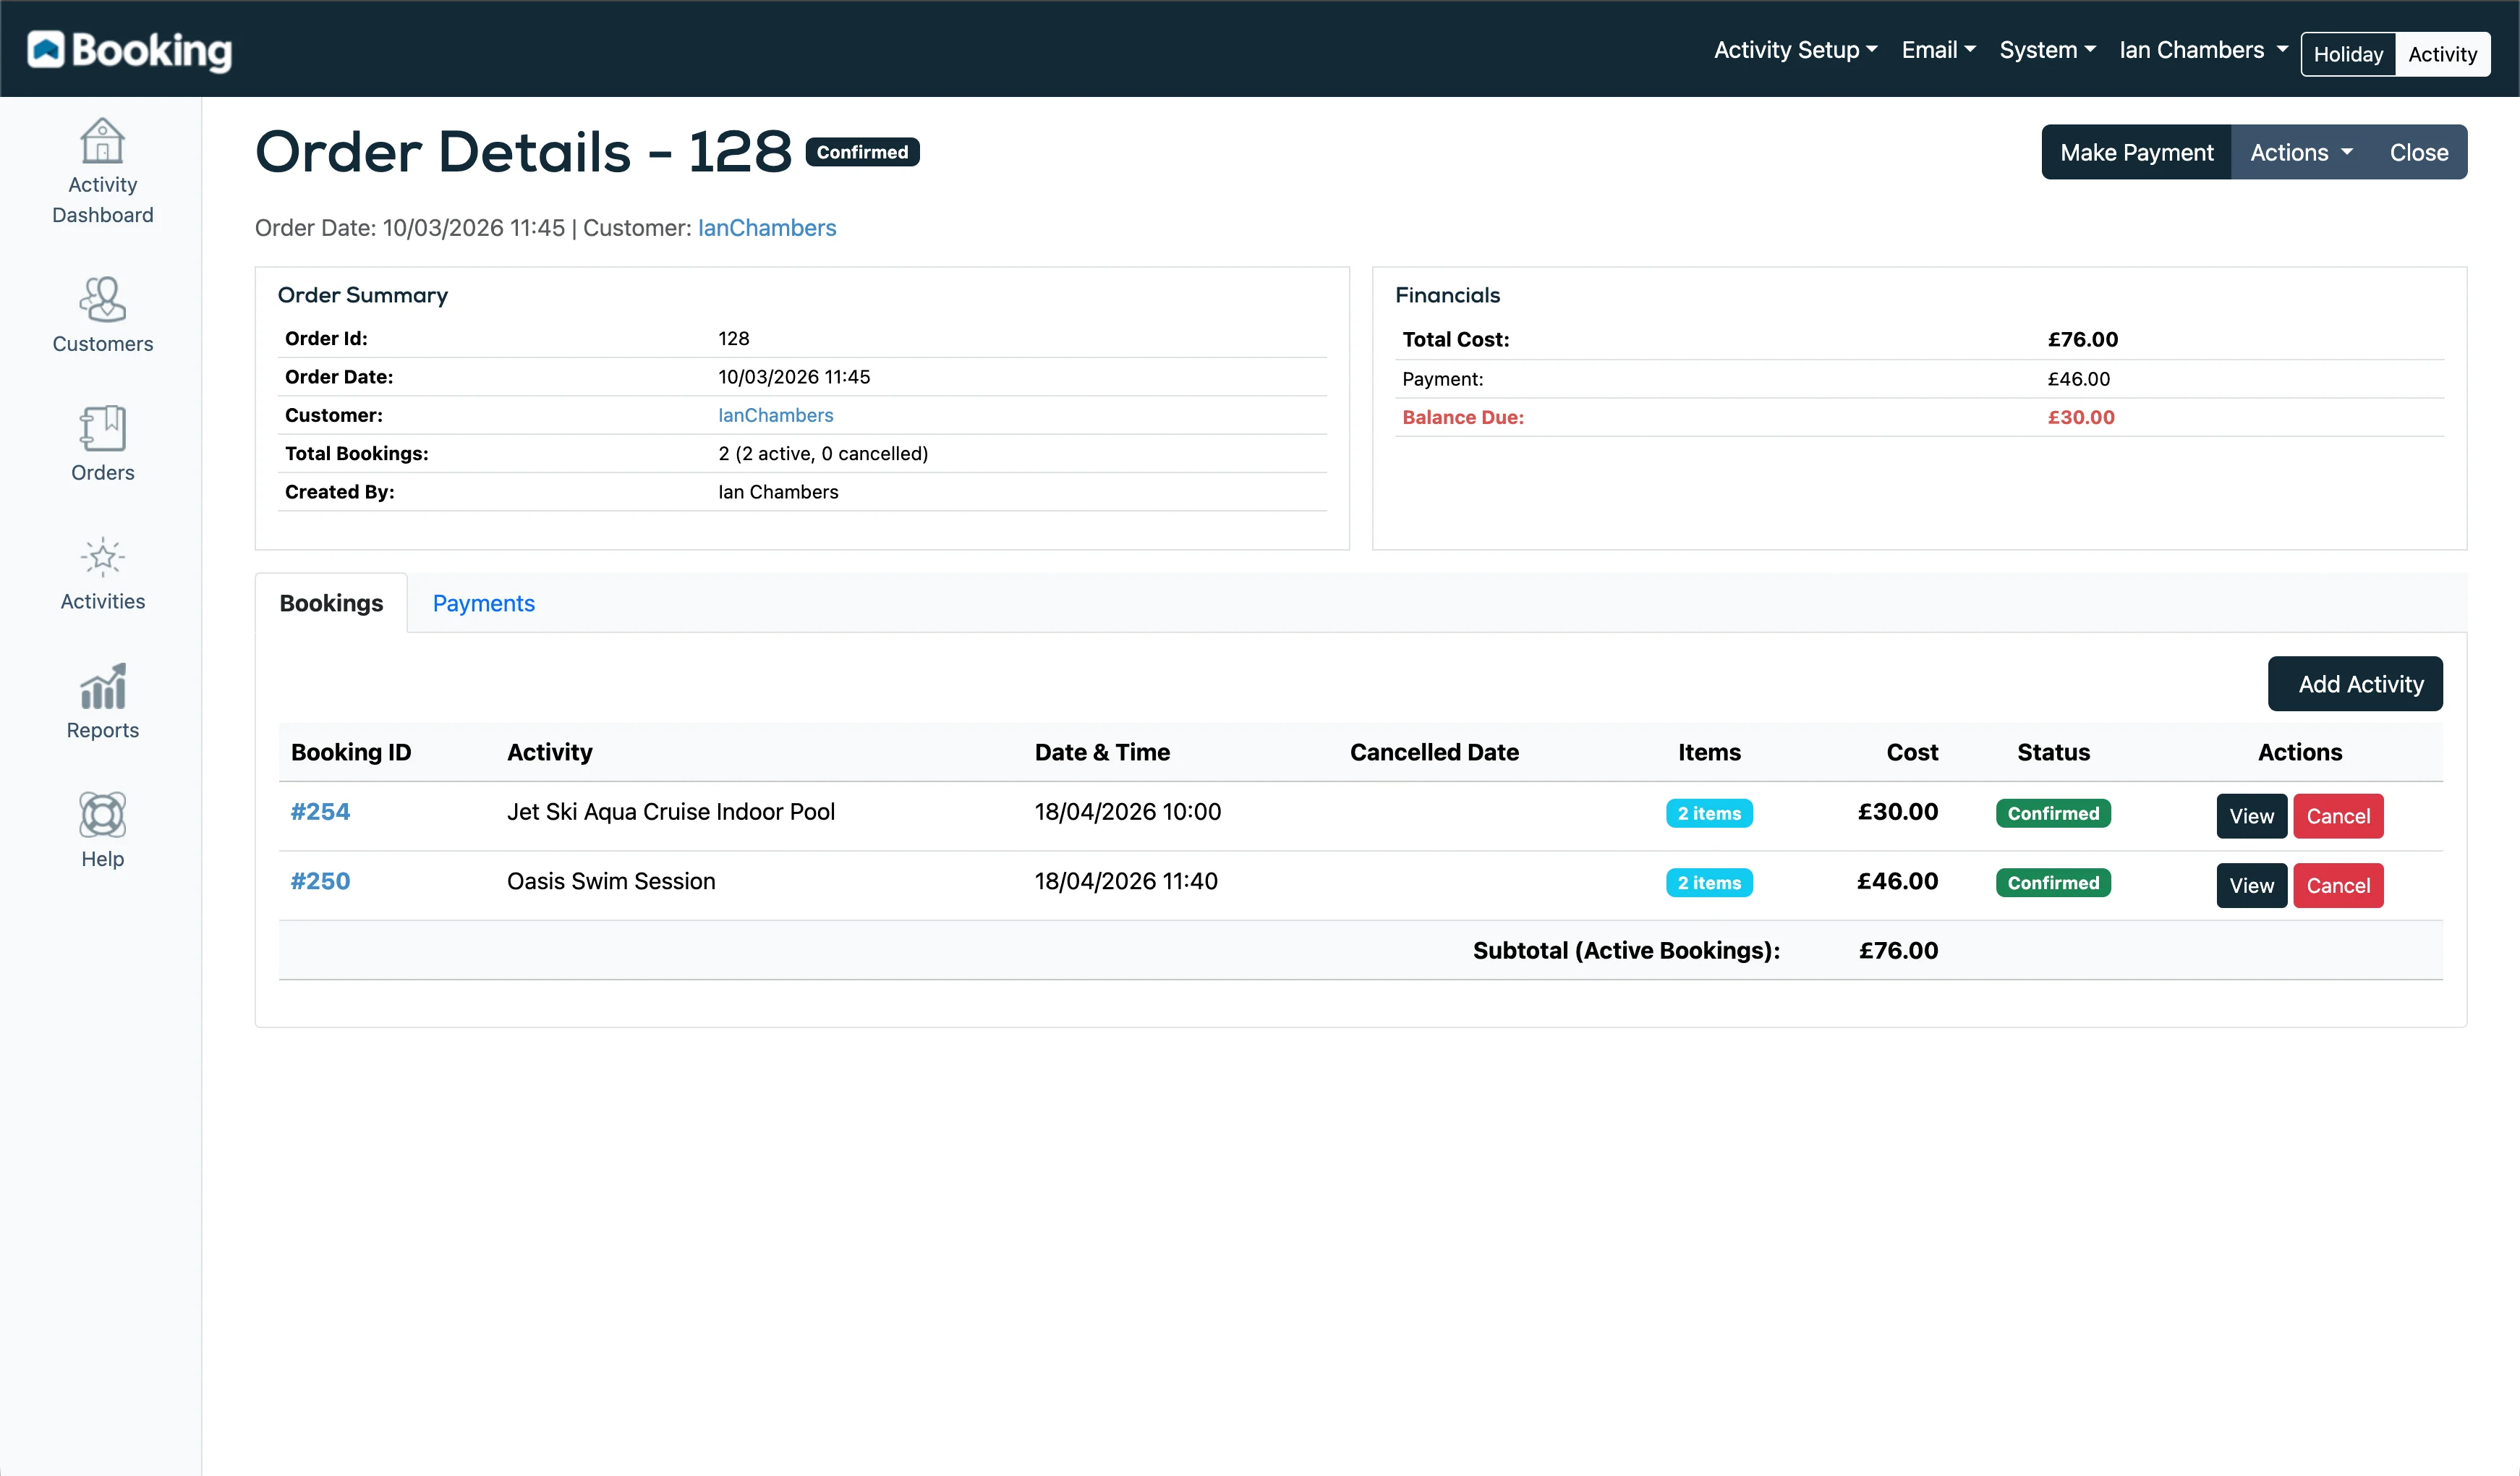Switch to the Payments tab
Viewport: 2520px width, 1476px height.
484,603
